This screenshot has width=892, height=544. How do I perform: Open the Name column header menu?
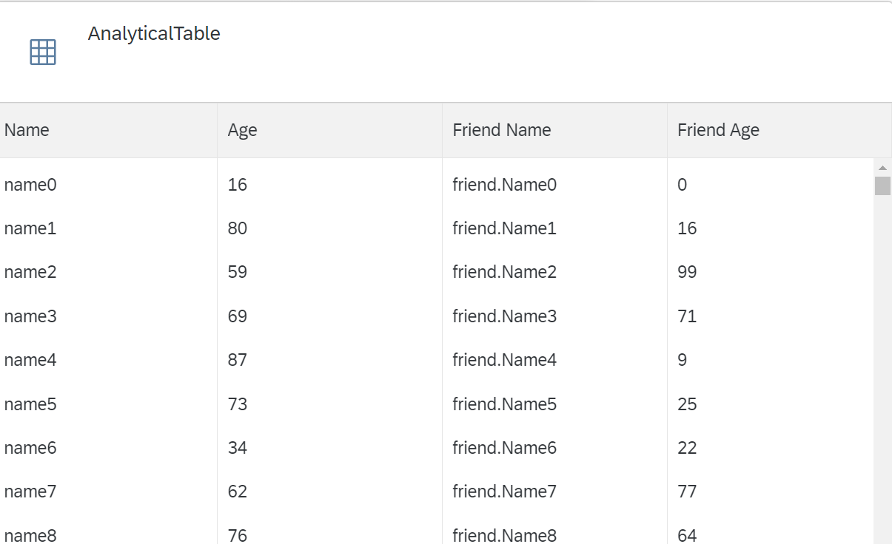108,130
